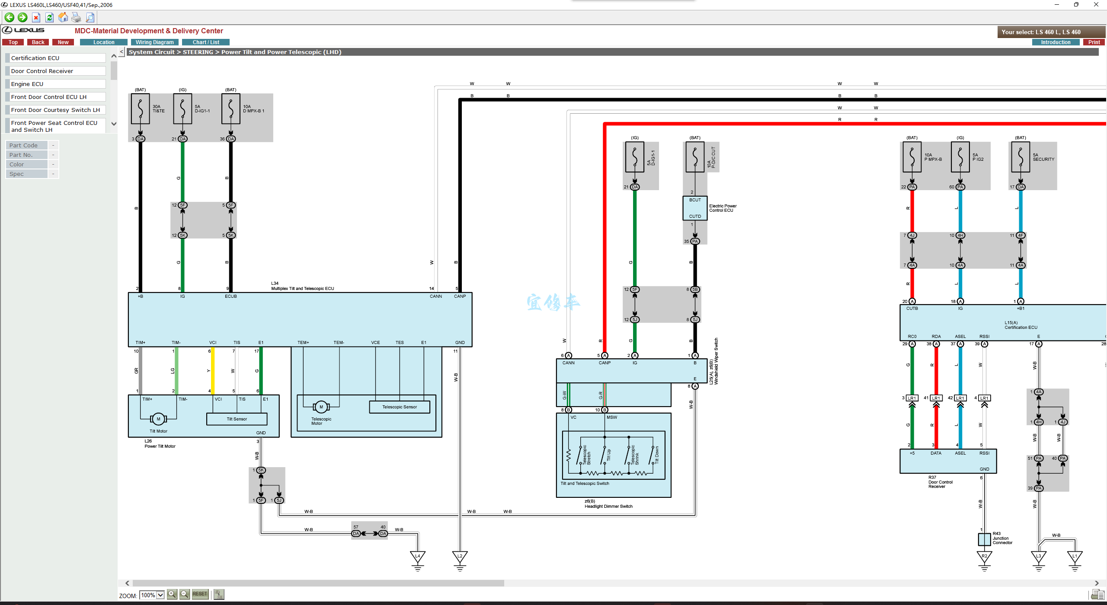Zoom in with plus magnifier button
Image resolution: width=1107 pixels, height=605 pixels.
click(172, 595)
